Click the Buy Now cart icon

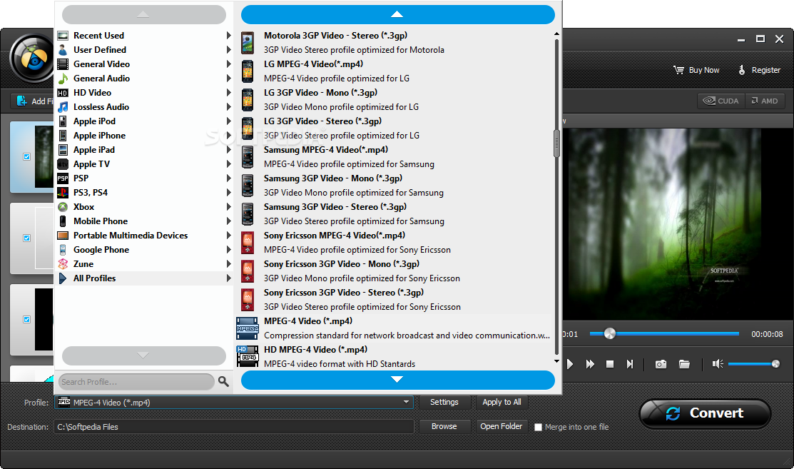point(678,70)
